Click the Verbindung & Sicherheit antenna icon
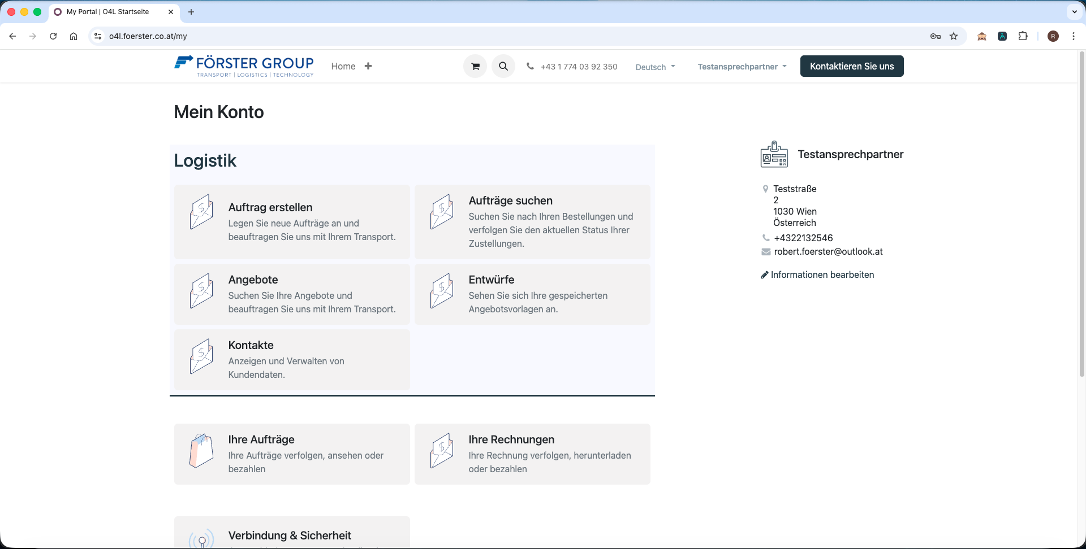The image size is (1086, 549). pyautogui.click(x=201, y=538)
